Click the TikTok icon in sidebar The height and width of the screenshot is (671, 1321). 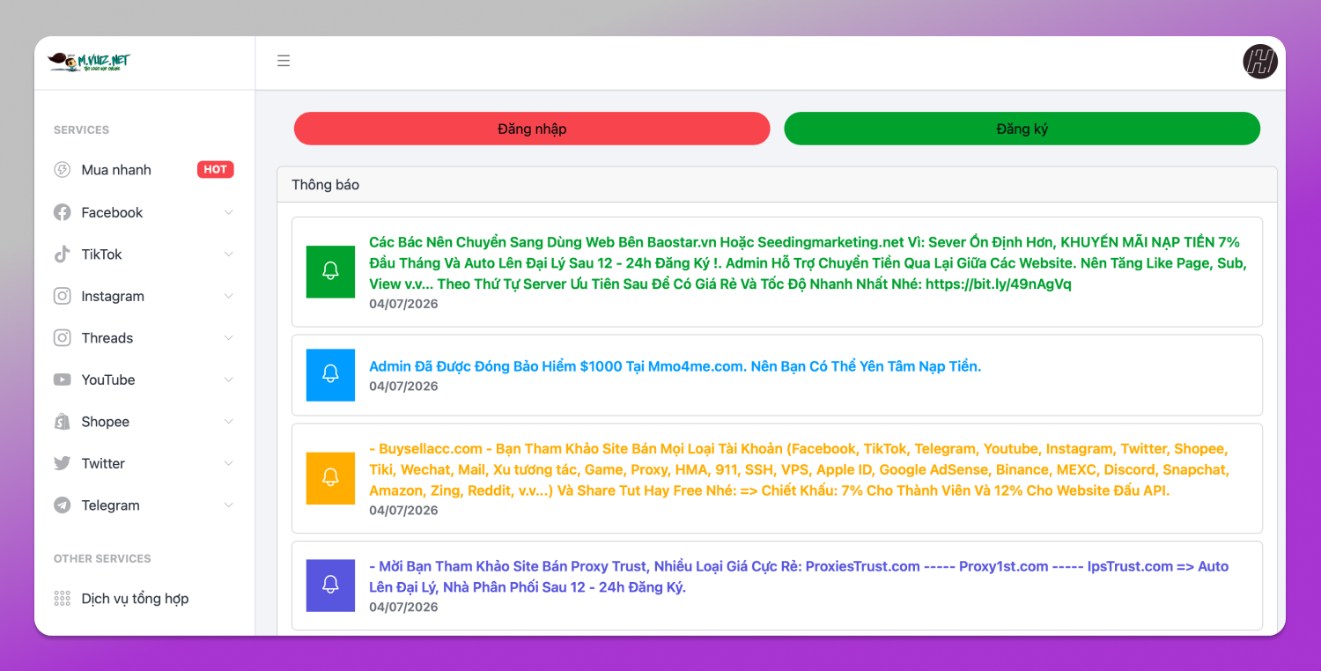(63, 254)
